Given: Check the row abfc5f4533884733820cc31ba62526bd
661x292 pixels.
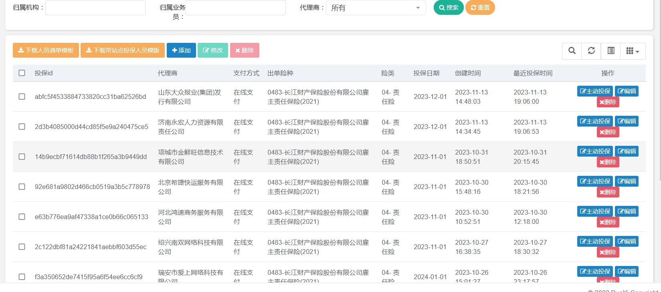Looking at the screenshot, I should tap(22, 97).
